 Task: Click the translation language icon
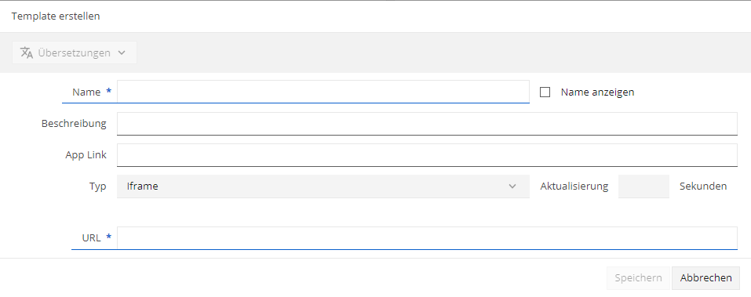click(x=27, y=53)
